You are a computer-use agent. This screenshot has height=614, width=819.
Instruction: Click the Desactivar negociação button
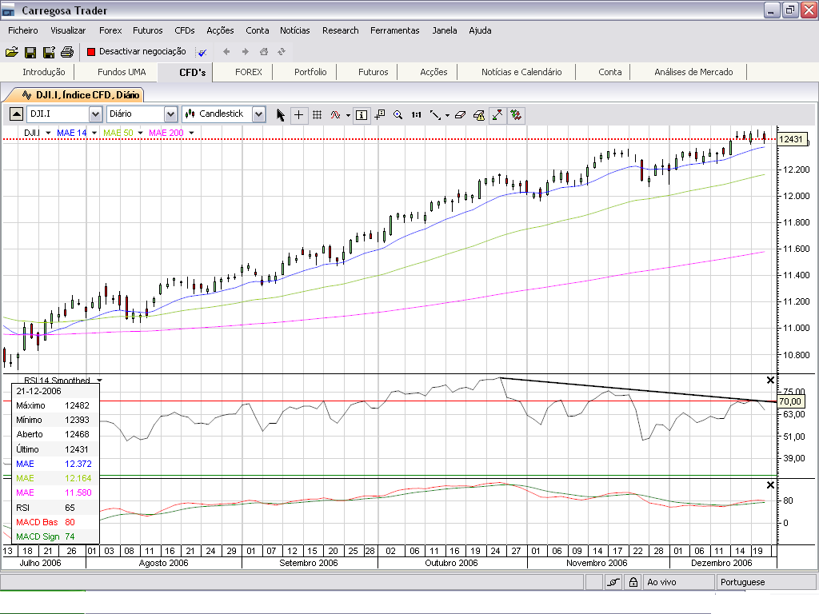pos(136,52)
